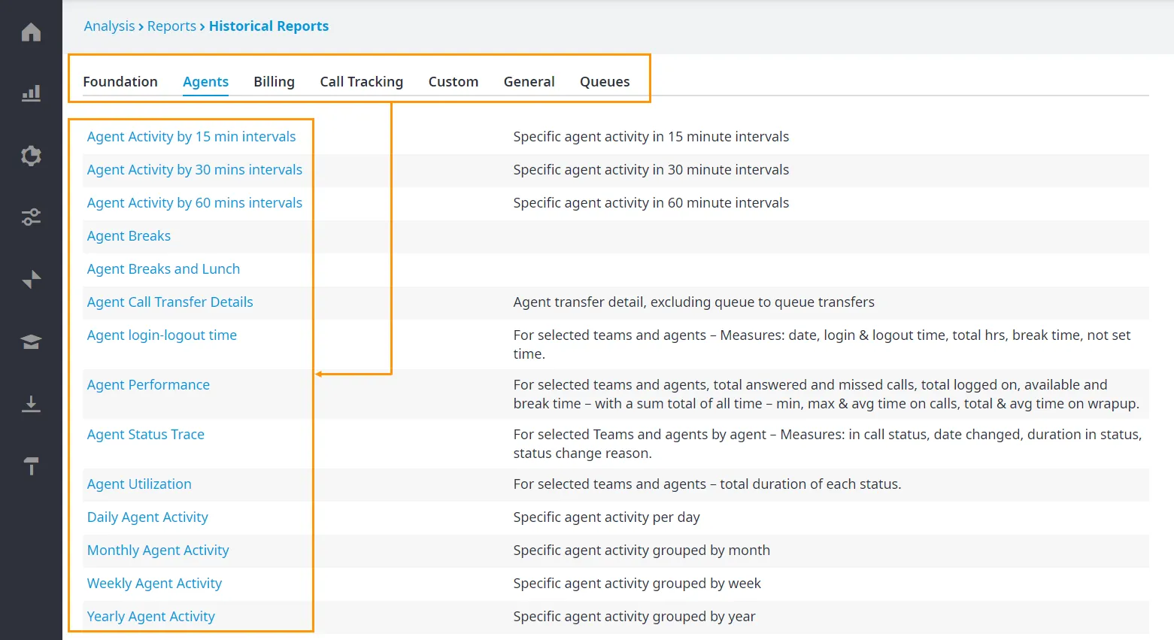The image size is (1174, 640).
Task: Open the Agent Status Trace report
Action: (146, 435)
